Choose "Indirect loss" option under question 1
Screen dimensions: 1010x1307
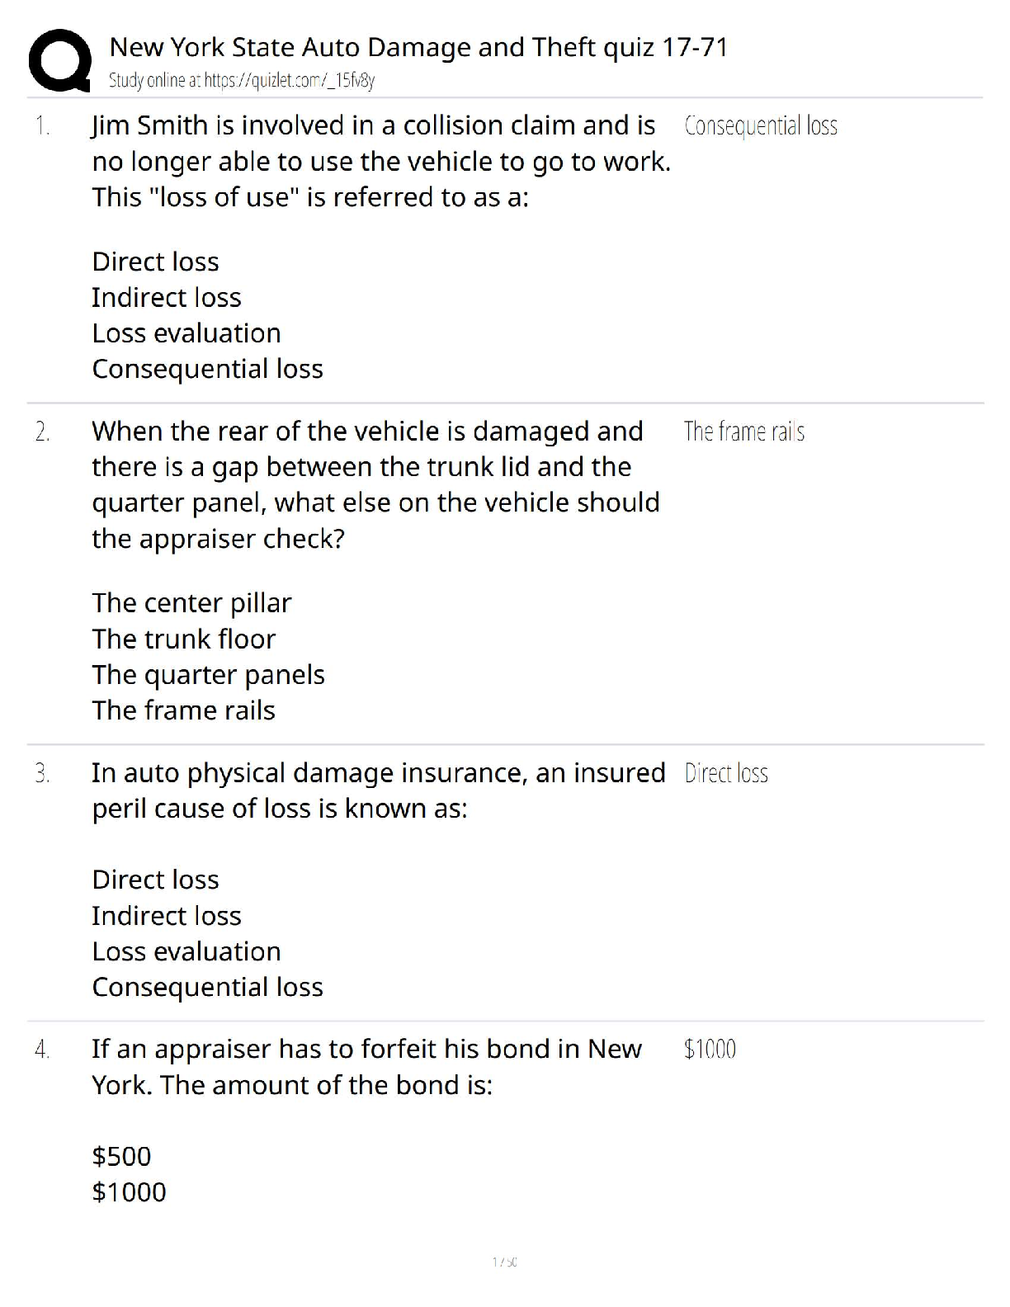[166, 297]
